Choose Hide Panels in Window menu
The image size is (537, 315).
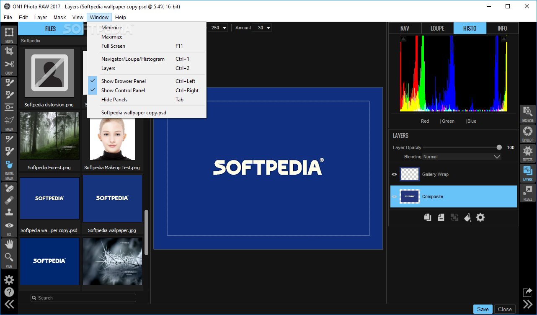pos(147,100)
